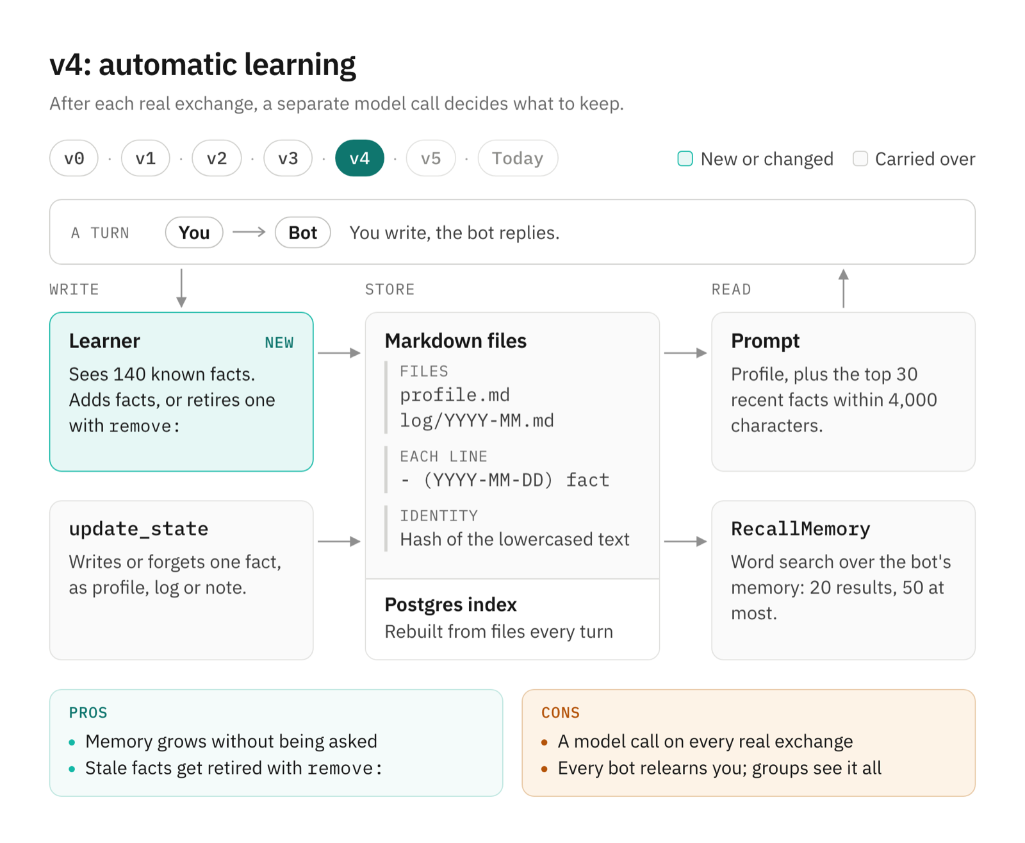Toggle the Carried over legend box

coord(860,159)
